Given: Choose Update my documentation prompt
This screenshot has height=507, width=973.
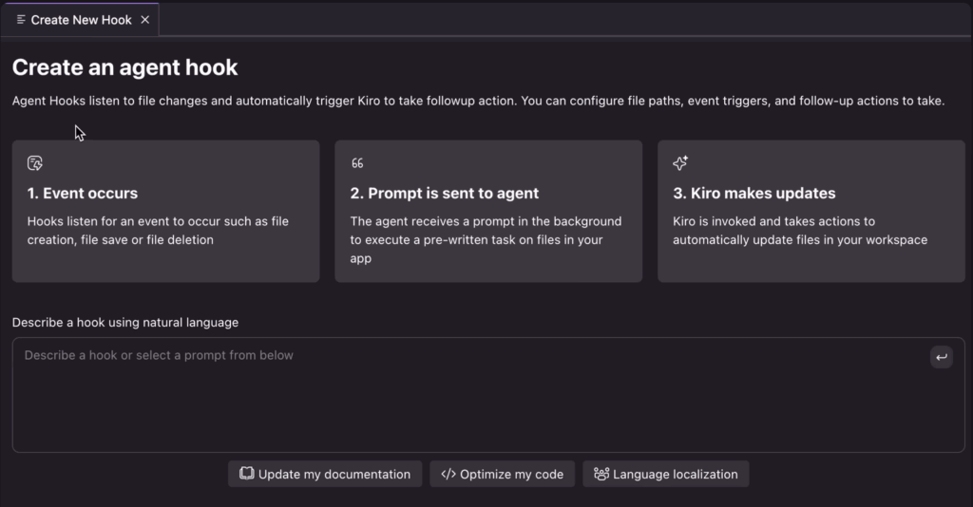Looking at the screenshot, I should click(x=325, y=474).
